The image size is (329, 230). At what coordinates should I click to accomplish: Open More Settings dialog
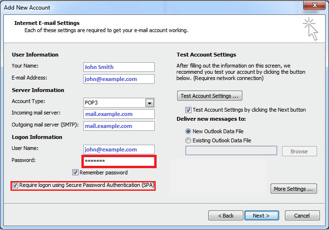click(294, 189)
